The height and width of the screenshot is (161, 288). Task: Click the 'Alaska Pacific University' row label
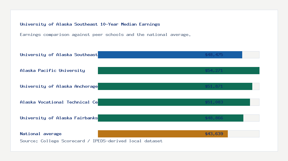click(x=52, y=70)
